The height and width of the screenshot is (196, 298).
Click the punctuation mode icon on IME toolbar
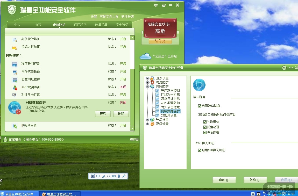108,176
